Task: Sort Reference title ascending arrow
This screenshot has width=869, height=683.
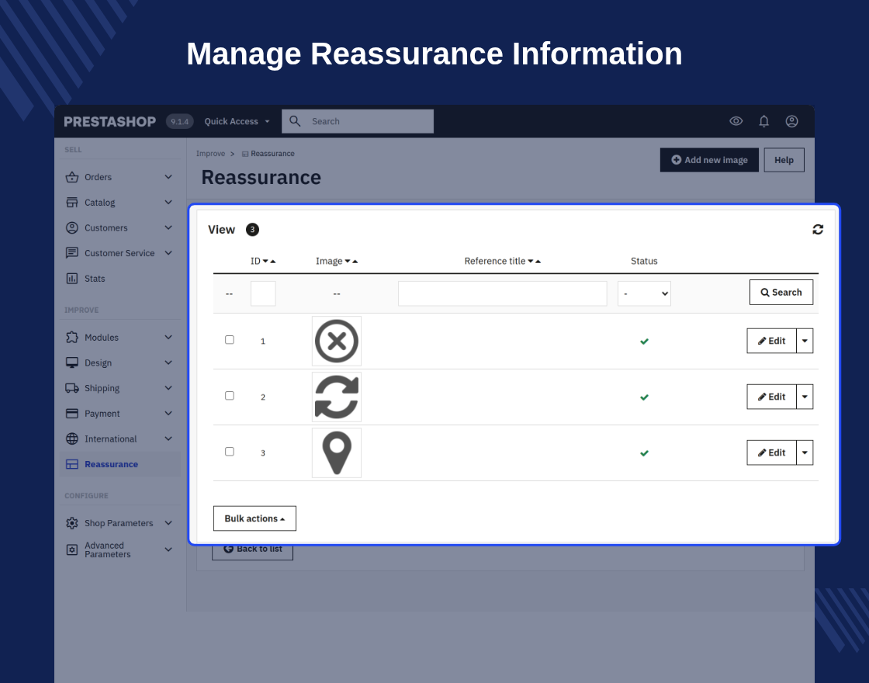Action: (x=538, y=261)
